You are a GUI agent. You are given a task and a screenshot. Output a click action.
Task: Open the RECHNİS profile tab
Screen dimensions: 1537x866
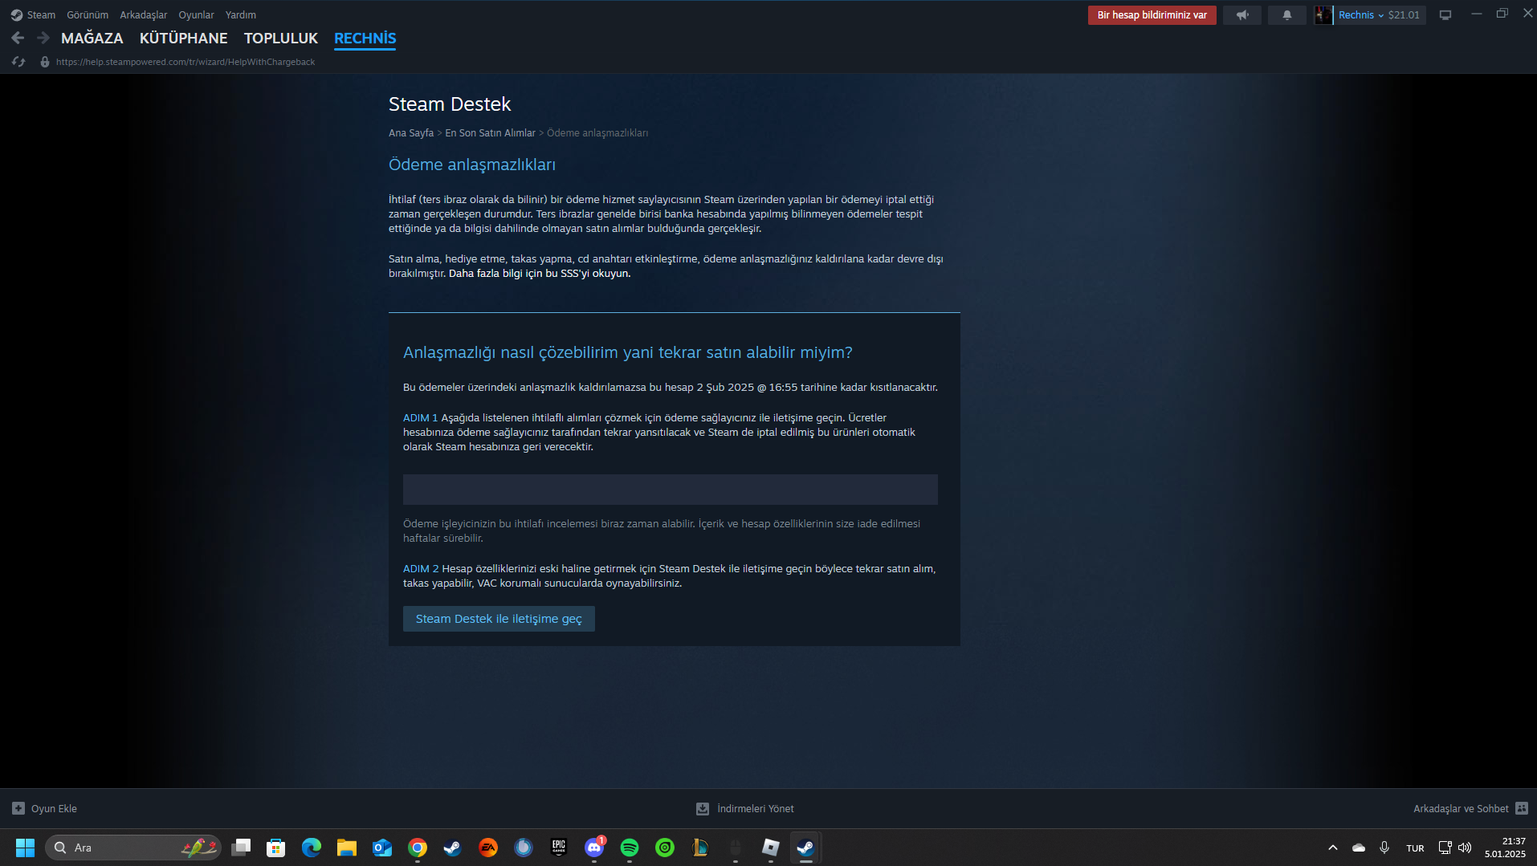[x=365, y=38]
